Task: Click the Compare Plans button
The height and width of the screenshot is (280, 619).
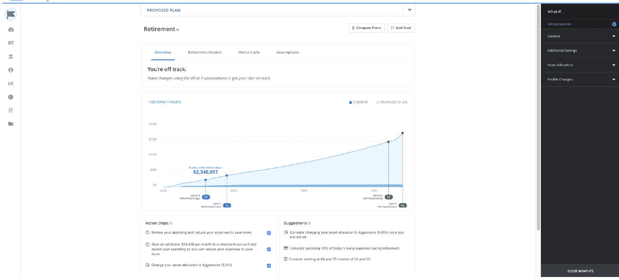Action: pos(367,28)
